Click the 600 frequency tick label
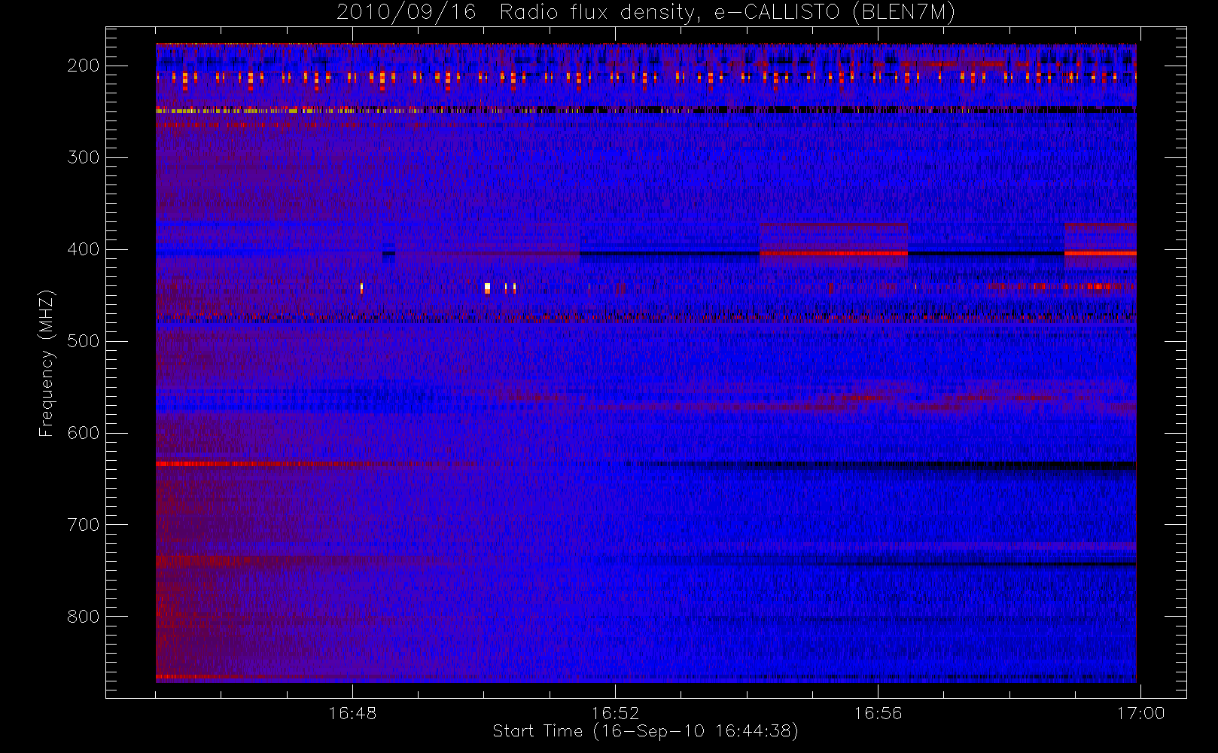1218x753 pixels. [x=83, y=433]
